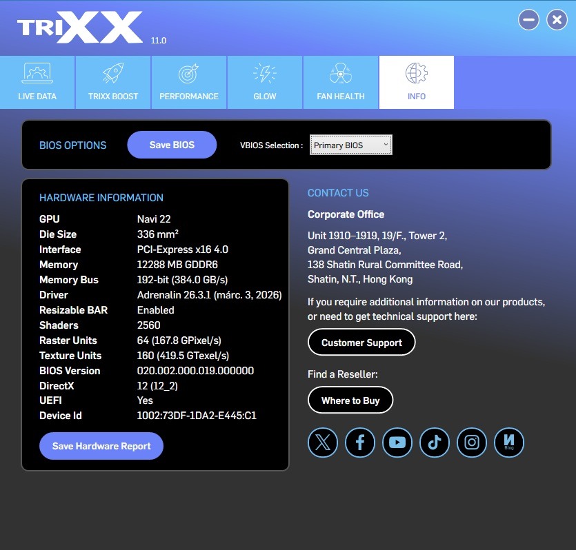
Task: Expand the VBIOS Selection dropdown
Action: (x=351, y=145)
